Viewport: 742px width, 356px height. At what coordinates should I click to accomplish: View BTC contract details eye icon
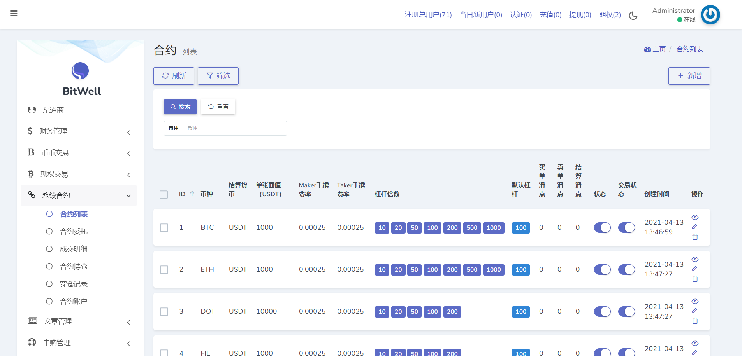click(695, 217)
